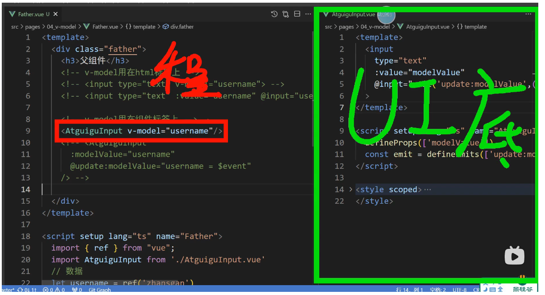Click '{} template' in AtguiguInput.vue breadcrumb

click(472, 27)
